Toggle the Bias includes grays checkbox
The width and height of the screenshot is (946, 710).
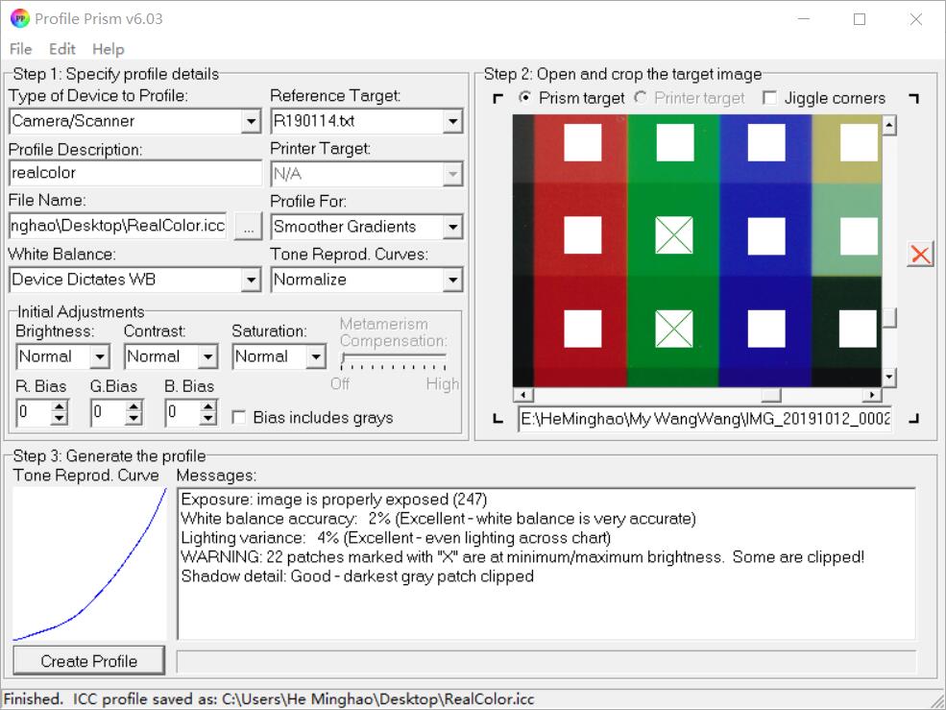(x=236, y=417)
